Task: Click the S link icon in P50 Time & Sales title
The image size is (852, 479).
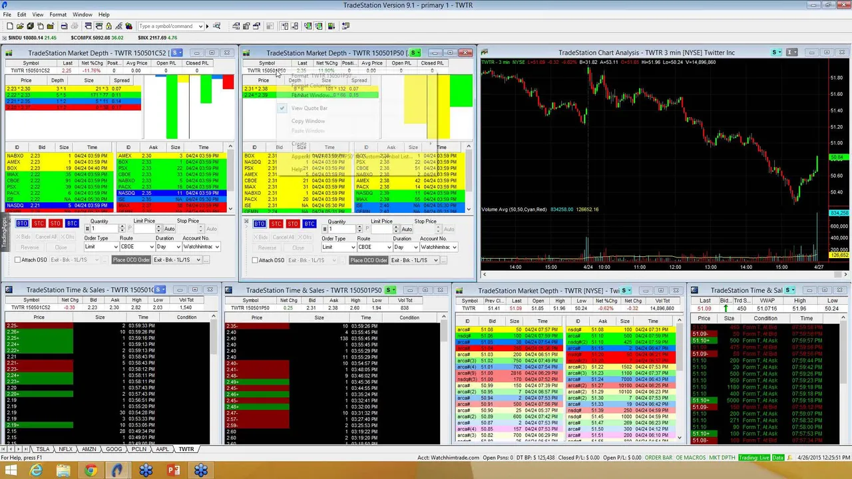Action: point(391,290)
